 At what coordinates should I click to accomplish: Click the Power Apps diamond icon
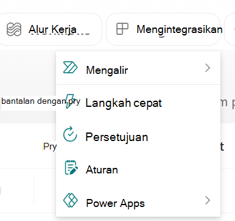[70, 200]
